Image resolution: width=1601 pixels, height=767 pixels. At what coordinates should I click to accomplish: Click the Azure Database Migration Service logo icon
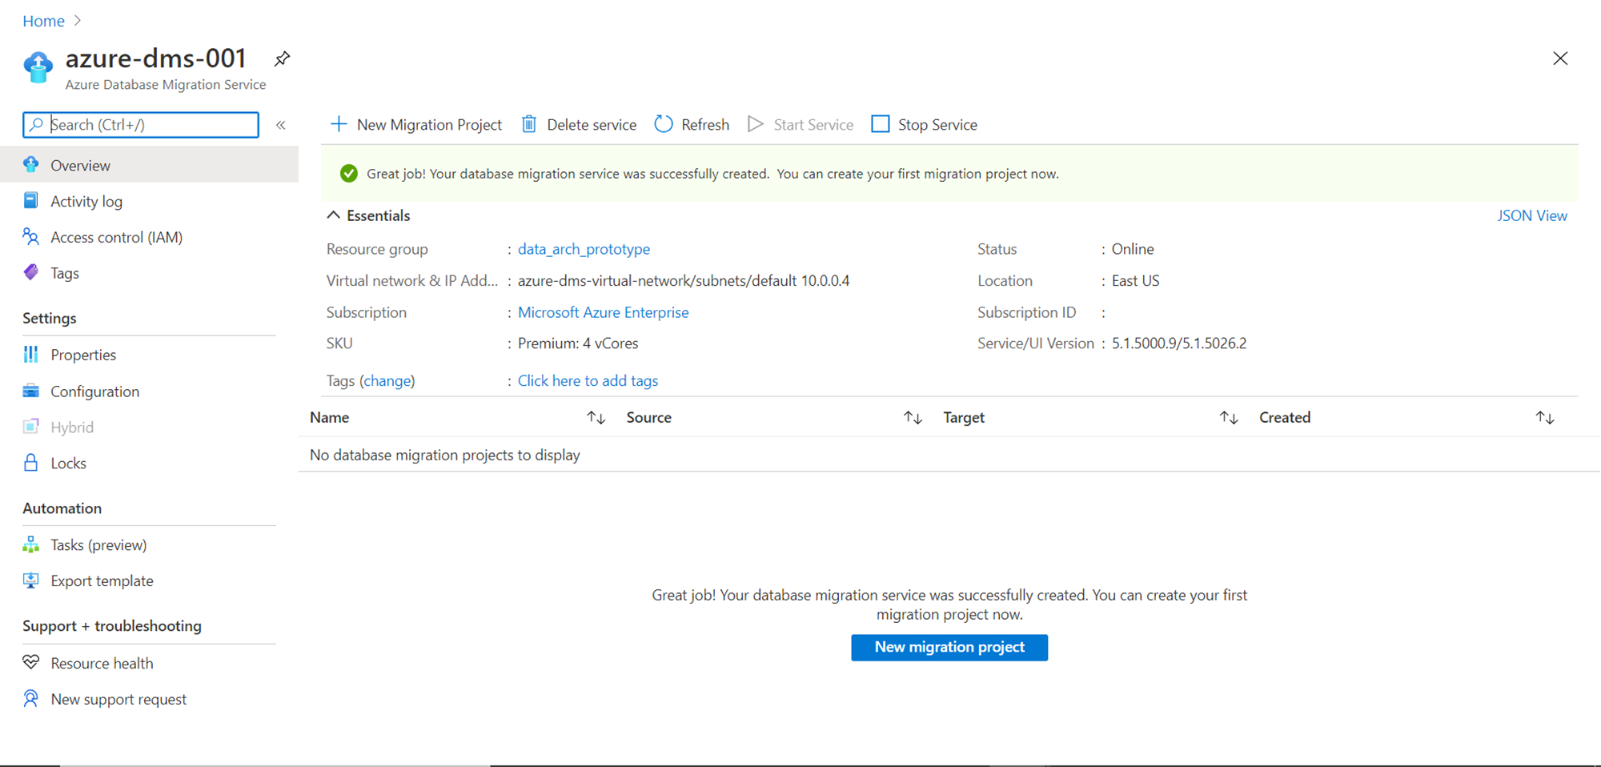(x=38, y=67)
